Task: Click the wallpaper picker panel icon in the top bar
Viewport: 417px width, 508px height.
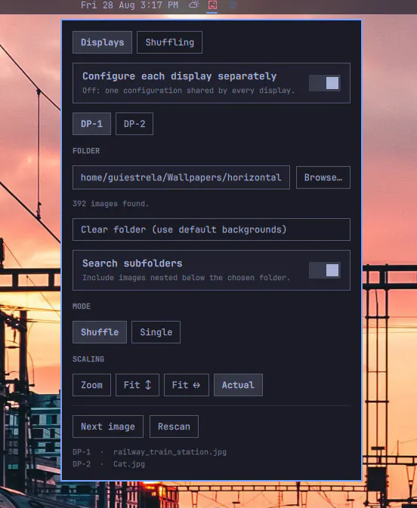Action: [x=212, y=5]
